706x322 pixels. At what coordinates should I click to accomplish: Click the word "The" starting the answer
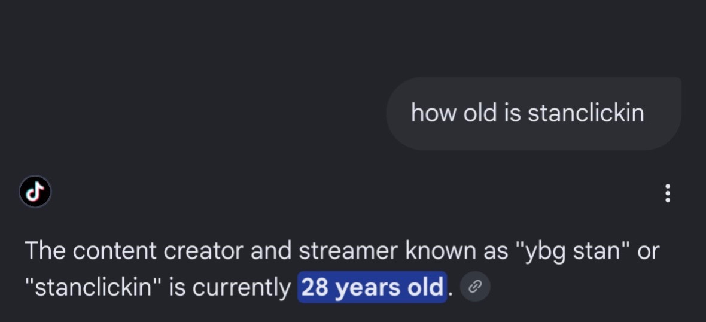point(45,251)
